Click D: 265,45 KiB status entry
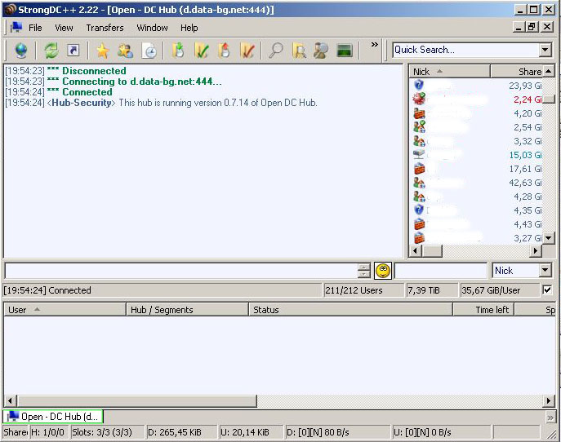 point(181,432)
